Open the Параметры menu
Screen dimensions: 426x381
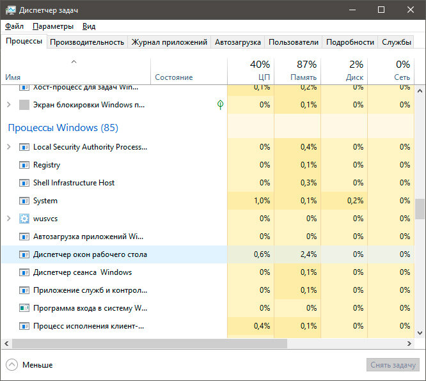pos(53,26)
